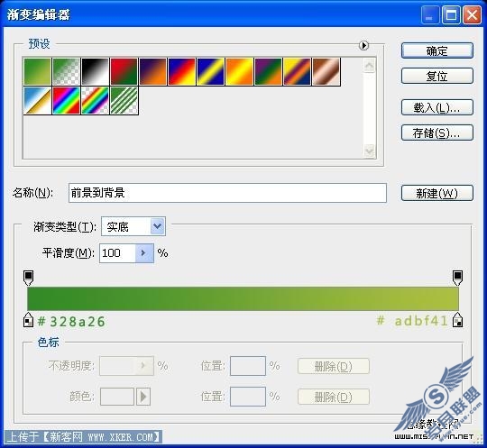Pick the chrome gradient preset
The width and height of the screenshot is (487, 448).
coord(38,101)
